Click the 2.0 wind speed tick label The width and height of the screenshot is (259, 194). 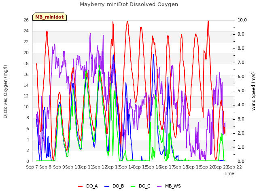[241, 133]
